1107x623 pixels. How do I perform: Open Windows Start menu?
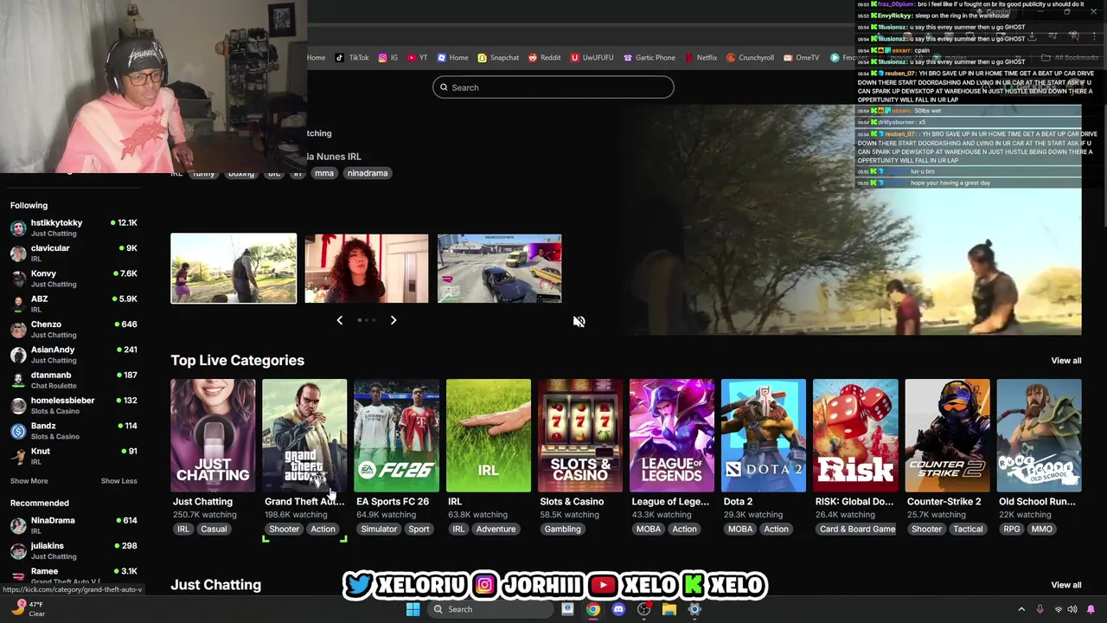(413, 609)
